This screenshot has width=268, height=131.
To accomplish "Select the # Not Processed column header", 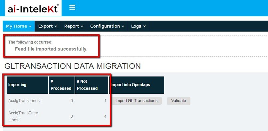I will (92, 85).
